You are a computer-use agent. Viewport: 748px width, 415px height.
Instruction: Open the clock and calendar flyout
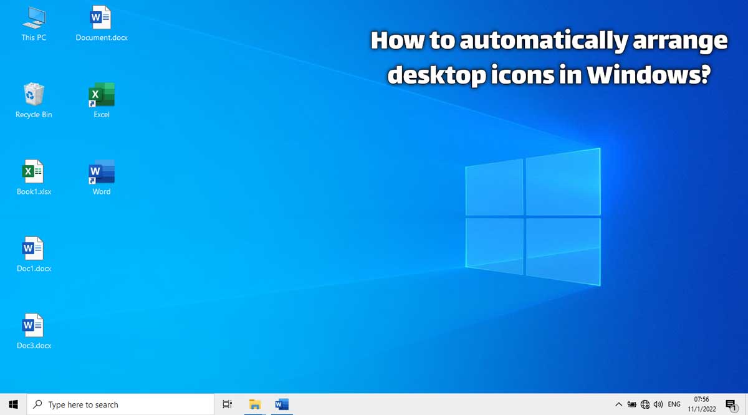click(701, 404)
